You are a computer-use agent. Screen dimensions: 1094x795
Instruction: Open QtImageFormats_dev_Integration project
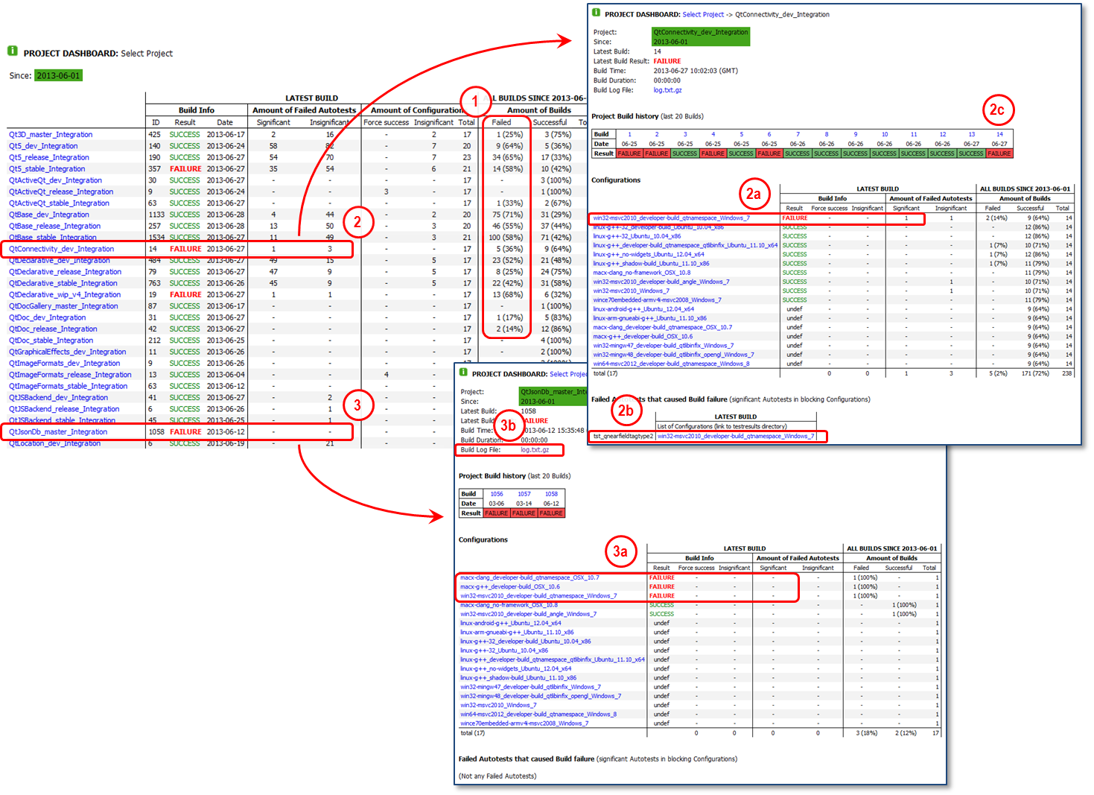click(64, 364)
